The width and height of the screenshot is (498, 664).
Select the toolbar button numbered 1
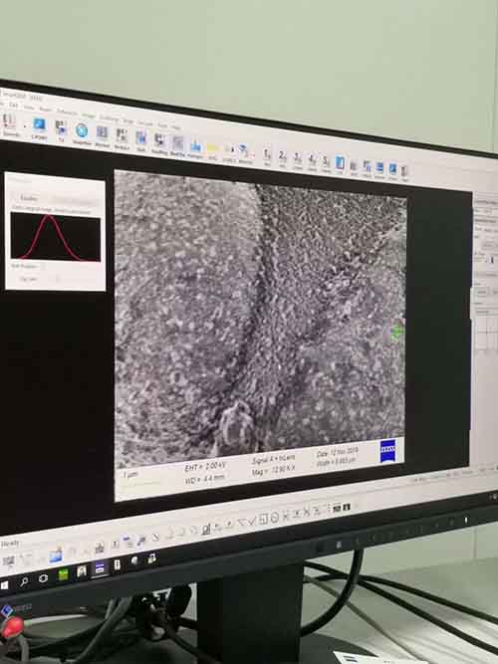[x=267, y=154]
